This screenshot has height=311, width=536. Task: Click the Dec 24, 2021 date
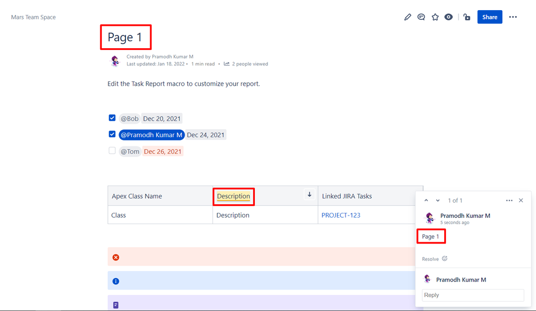pyautogui.click(x=205, y=135)
